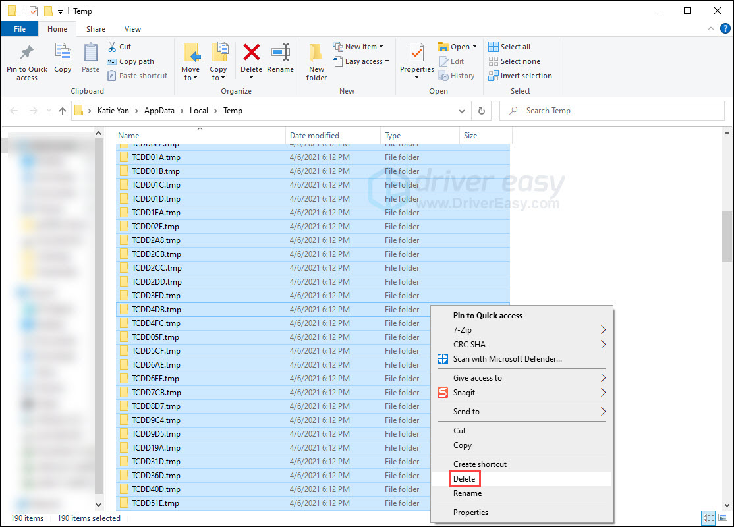The image size is (734, 527).
Task: Click Delete in the context menu
Action: (x=465, y=478)
